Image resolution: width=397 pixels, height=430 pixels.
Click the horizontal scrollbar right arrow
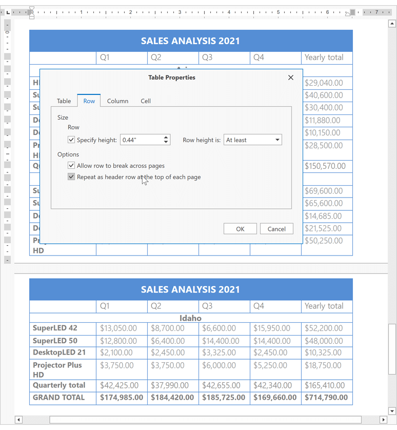coord(383,420)
